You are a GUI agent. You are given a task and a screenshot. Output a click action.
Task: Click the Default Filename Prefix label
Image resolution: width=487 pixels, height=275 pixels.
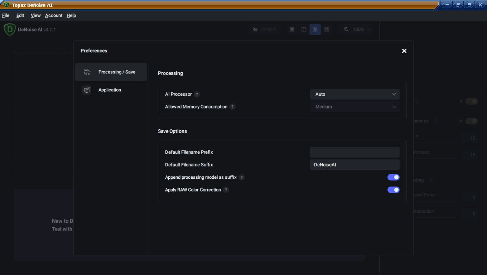[189, 152]
